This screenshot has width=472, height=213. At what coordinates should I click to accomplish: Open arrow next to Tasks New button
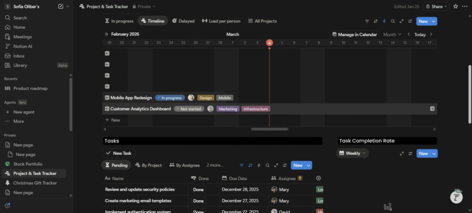309,165
